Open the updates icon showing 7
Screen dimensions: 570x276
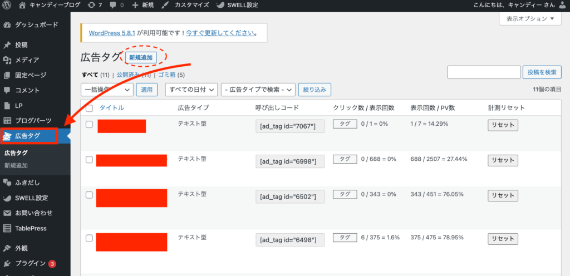point(92,6)
